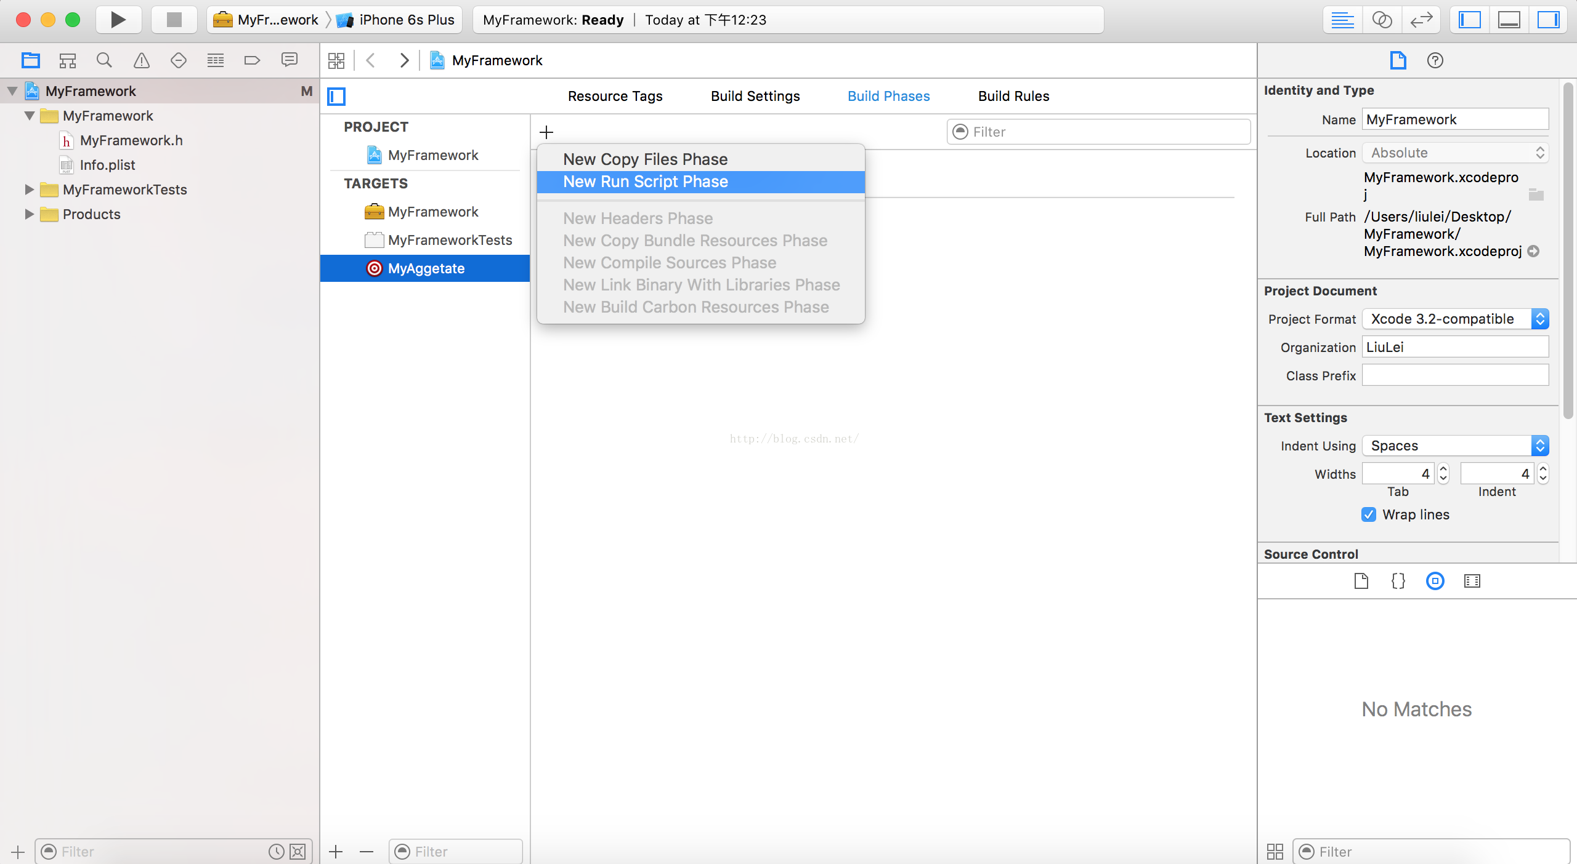Open the Code Snippet library
The width and height of the screenshot is (1577, 864).
coord(1398,581)
